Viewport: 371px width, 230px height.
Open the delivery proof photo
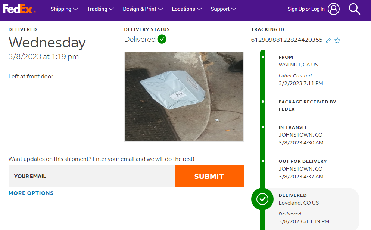184,96
